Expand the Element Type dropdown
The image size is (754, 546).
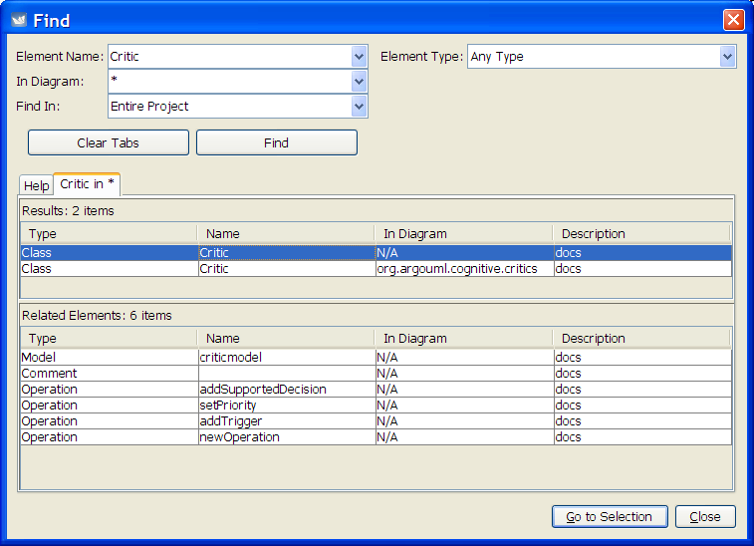coord(727,57)
